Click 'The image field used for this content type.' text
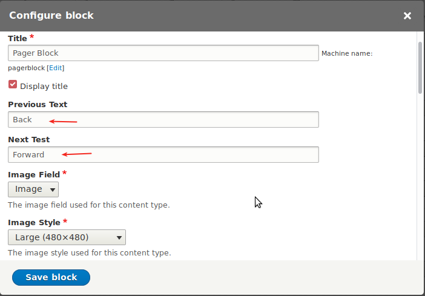This screenshot has height=296, width=425. [x=89, y=205]
